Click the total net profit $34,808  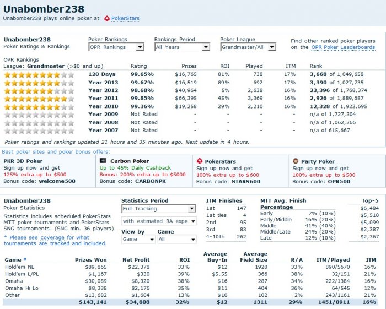[138, 302]
